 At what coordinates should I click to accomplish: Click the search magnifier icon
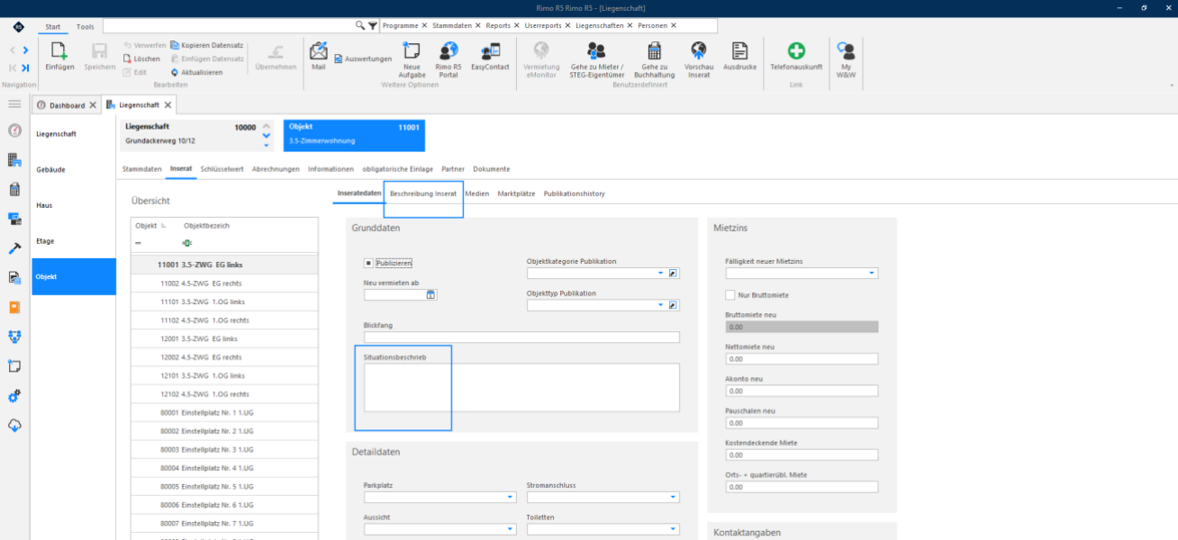pyautogui.click(x=360, y=25)
